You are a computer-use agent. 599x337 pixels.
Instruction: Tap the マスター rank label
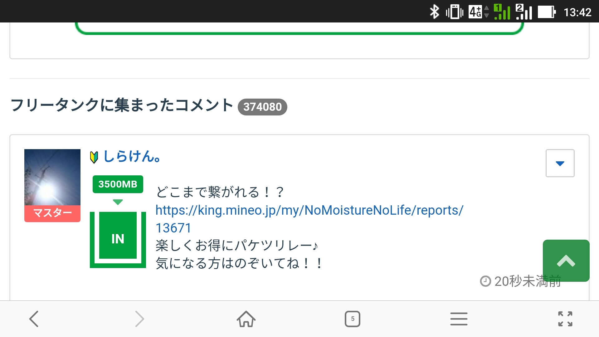[52, 213]
